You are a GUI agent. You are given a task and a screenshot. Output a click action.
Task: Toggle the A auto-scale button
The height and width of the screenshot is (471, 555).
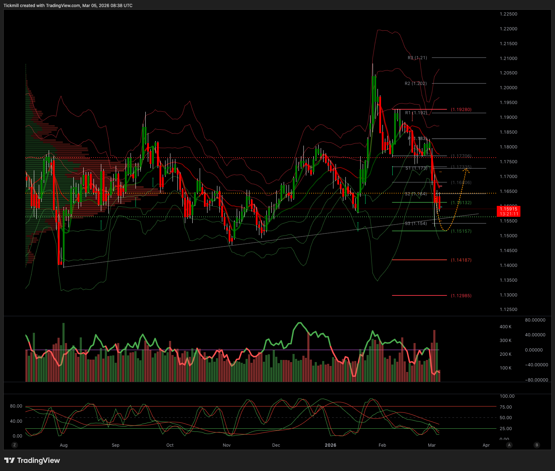click(509, 445)
